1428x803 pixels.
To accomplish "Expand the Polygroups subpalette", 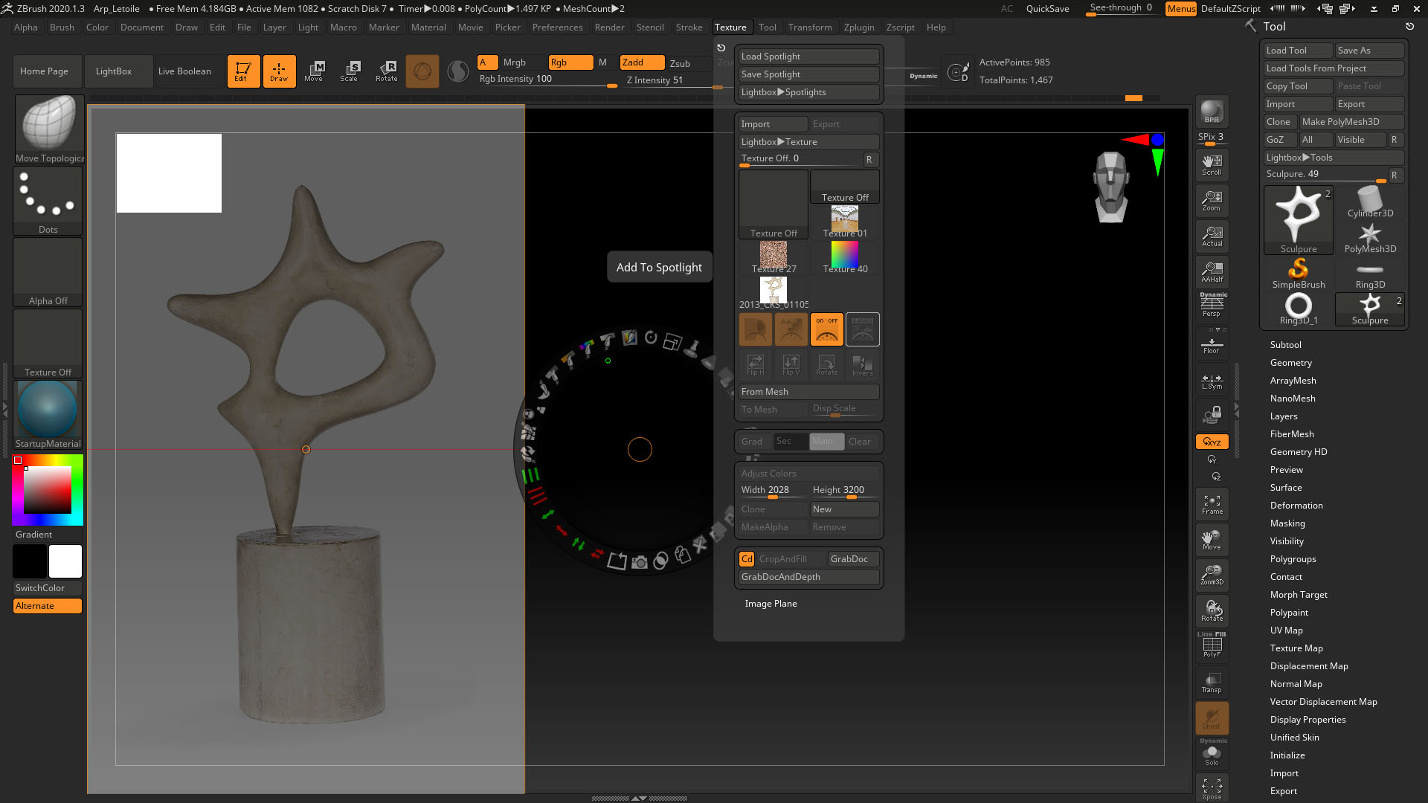I will [x=1293, y=558].
